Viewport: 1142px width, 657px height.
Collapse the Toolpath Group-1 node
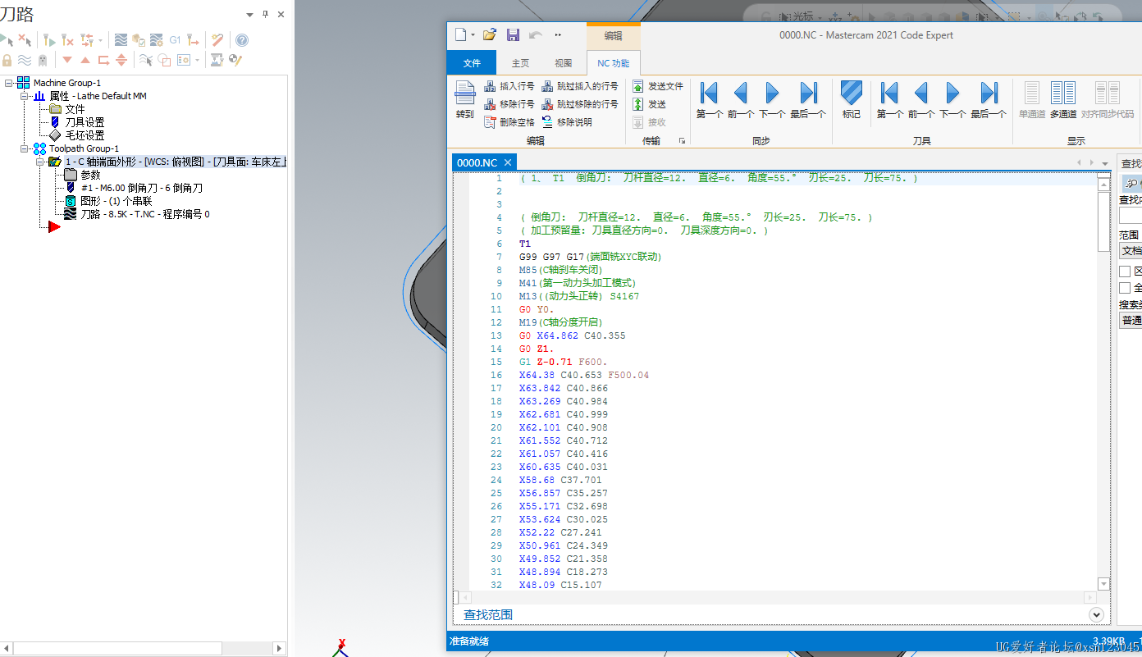(x=25, y=148)
